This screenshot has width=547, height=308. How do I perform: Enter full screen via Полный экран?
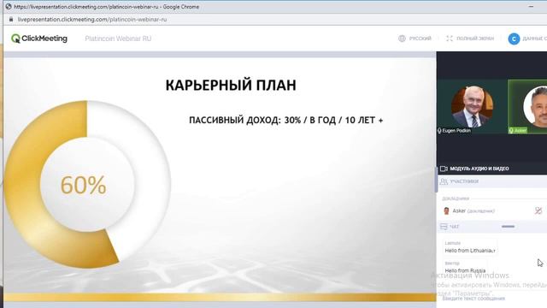[x=475, y=38]
